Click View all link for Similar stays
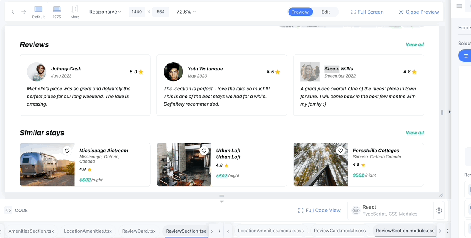 [x=415, y=133]
